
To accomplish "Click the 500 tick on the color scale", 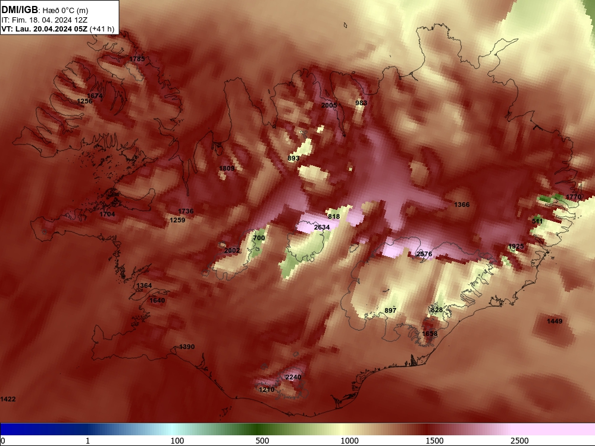I will 262,441.
